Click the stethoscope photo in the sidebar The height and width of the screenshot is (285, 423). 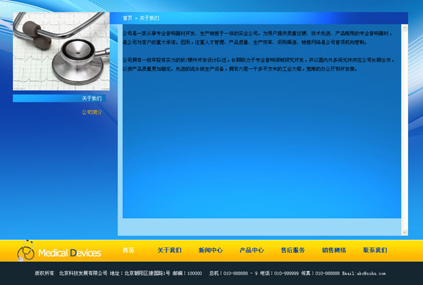tap(61, 51)
